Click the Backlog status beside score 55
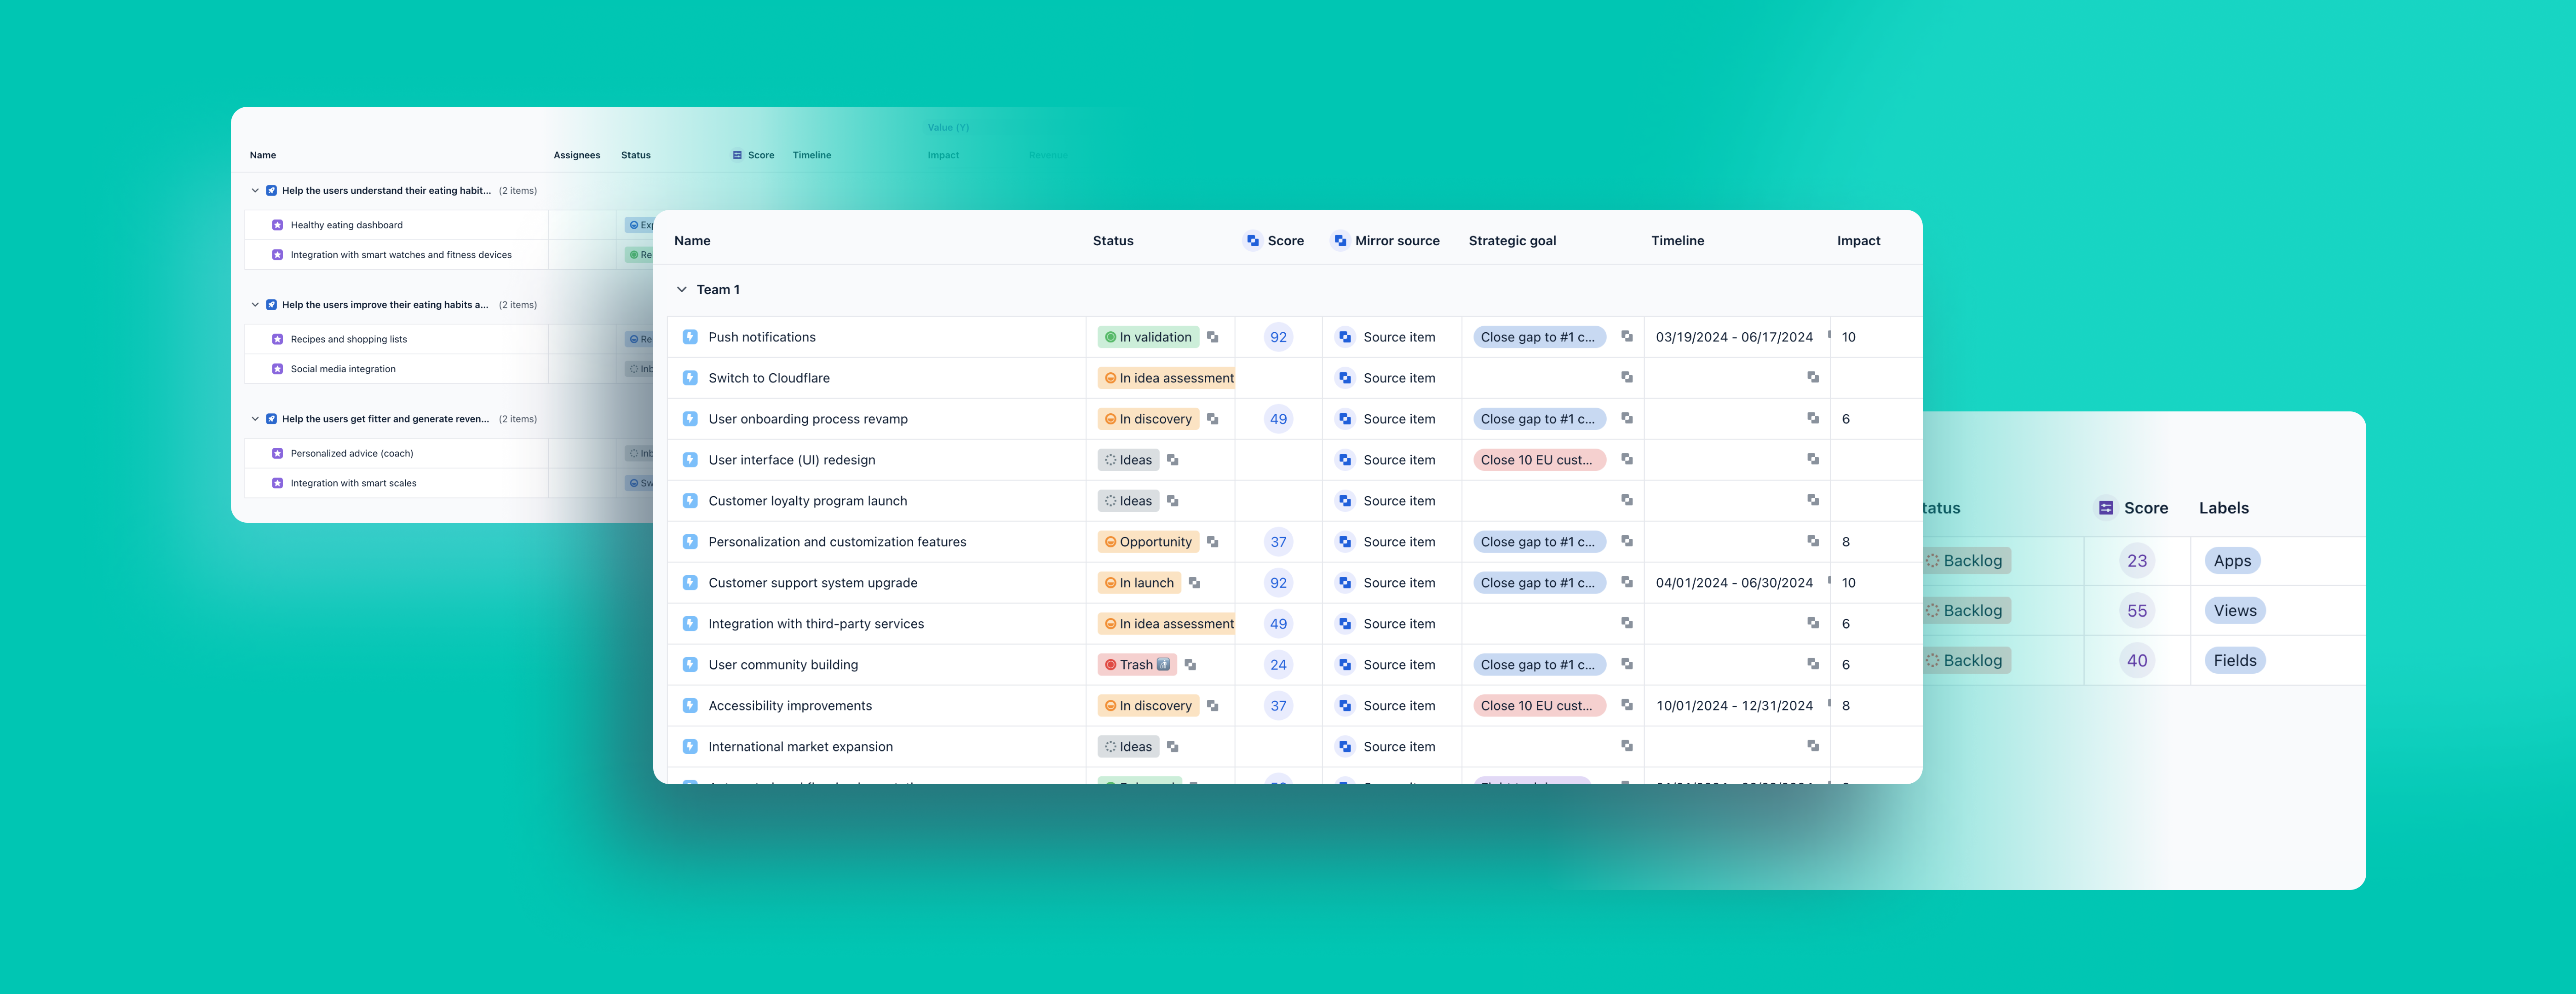 pos(1967,611)
